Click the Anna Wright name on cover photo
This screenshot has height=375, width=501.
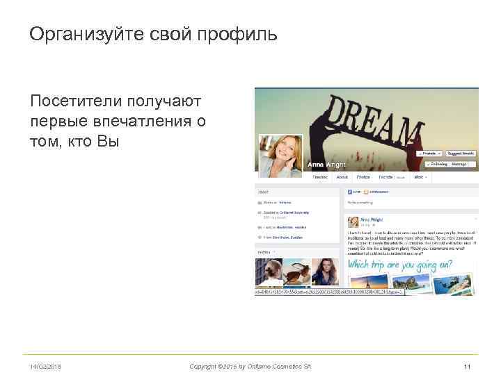point(326,165)
